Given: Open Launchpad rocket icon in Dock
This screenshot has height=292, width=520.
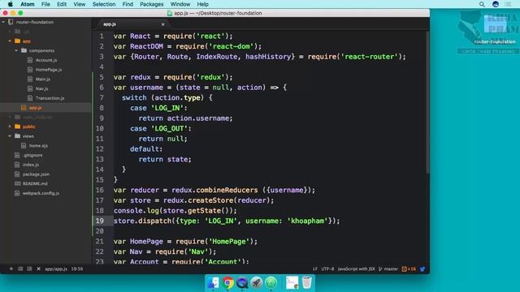Looking at the screenshot, I should click(257, 283).
